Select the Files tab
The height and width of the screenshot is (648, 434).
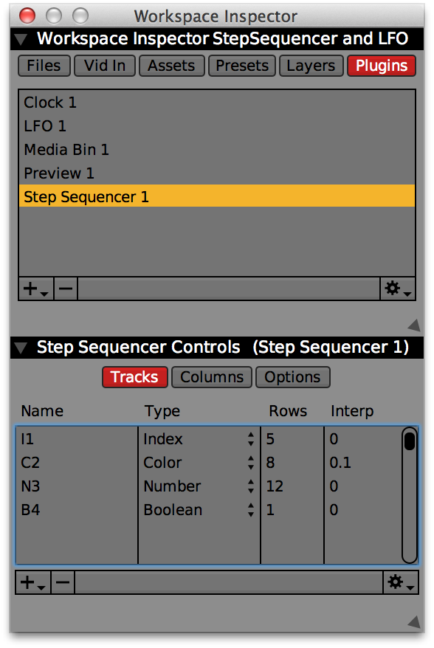tap(44, 66)
